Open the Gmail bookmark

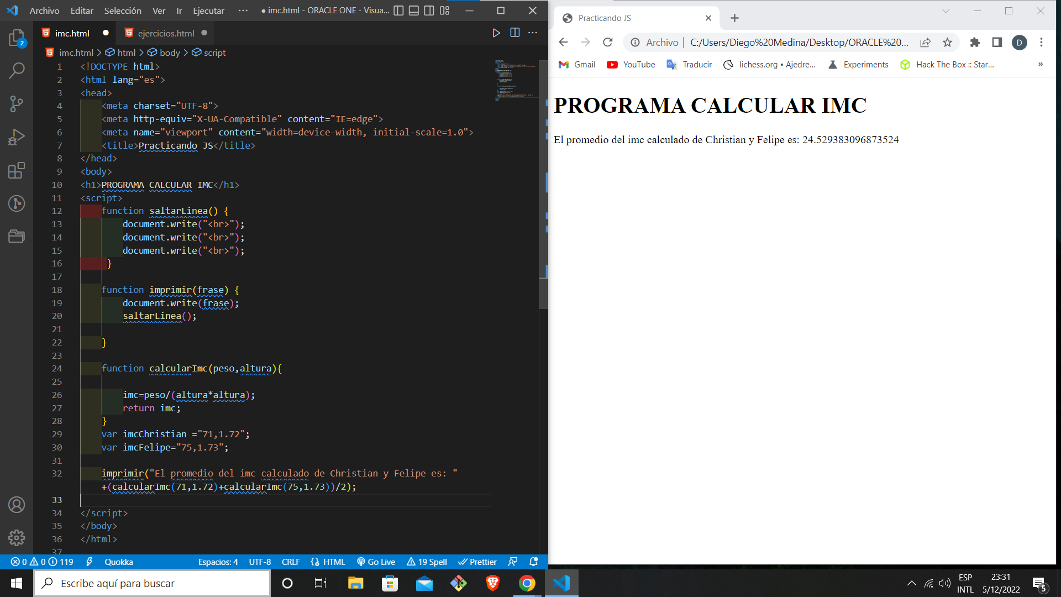point(577,65)
